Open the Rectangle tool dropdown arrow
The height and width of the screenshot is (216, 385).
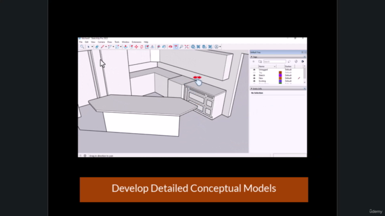click(x=120, y=47)
